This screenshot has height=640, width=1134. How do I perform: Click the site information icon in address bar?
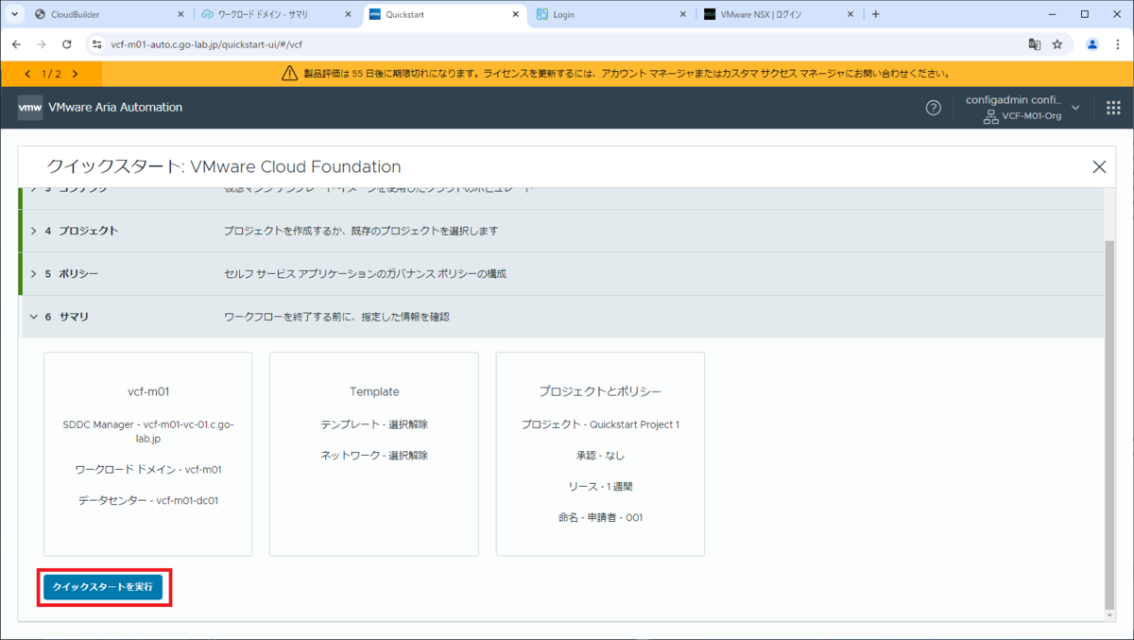(x=96, y=44)
